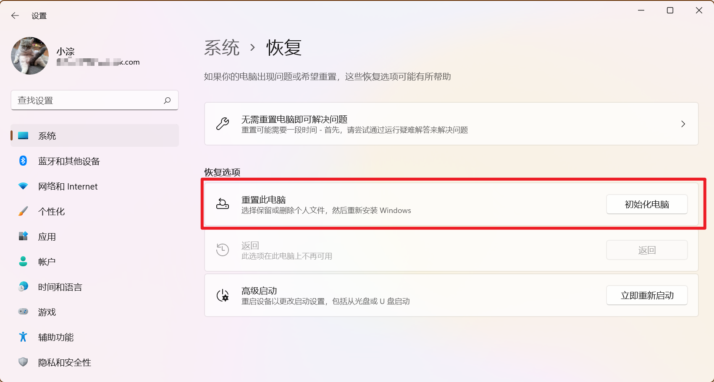Click the user profile cat avatar
Viewport: 714px width, 382px height.
click(x=30, y=56)
